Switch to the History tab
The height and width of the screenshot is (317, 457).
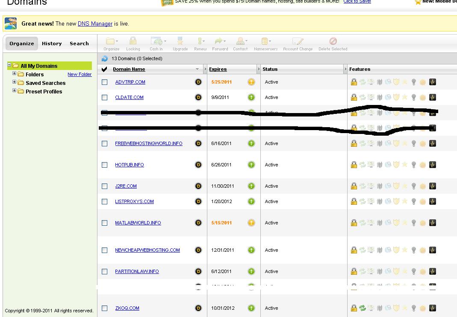pyautogui.click(x=52, y=44)
